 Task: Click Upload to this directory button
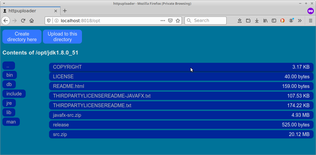coord(62,37)
